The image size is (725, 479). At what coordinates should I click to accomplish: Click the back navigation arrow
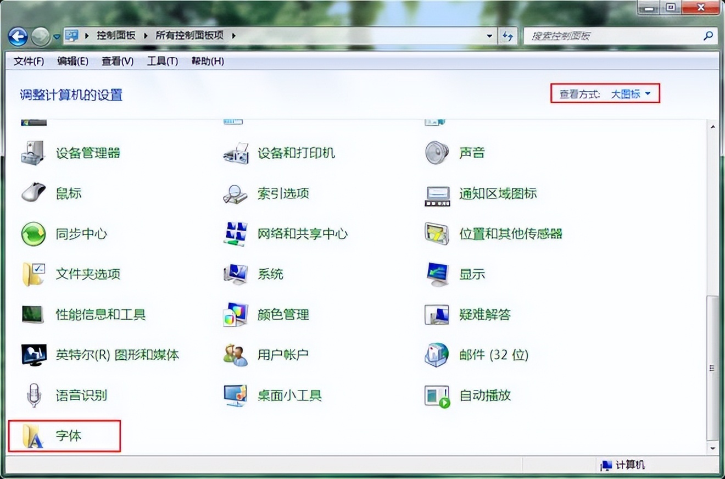[x=18, y=35]
